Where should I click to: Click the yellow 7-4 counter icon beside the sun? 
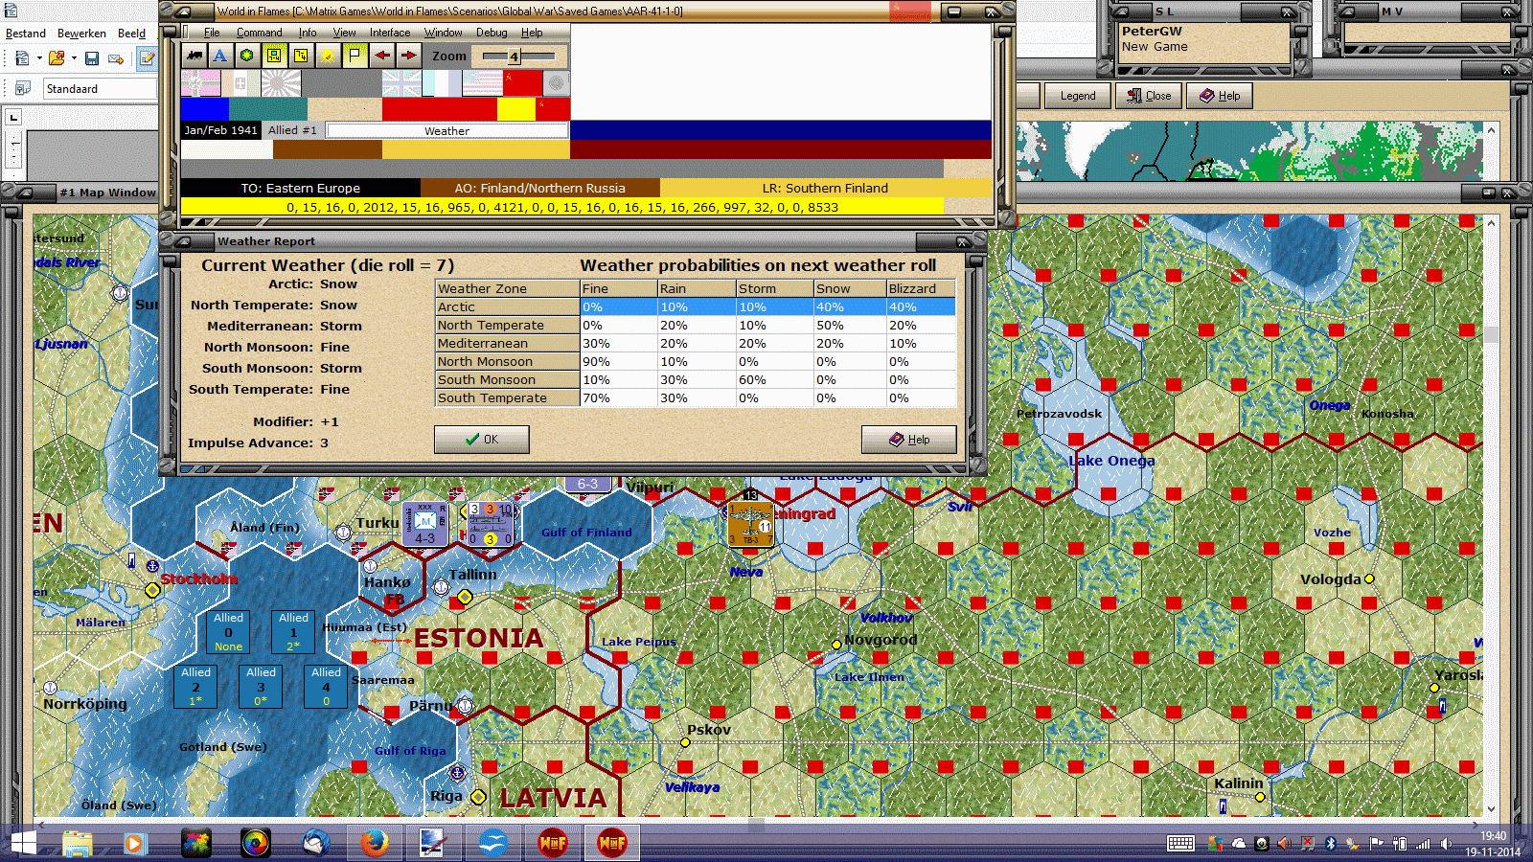point(301,56)
